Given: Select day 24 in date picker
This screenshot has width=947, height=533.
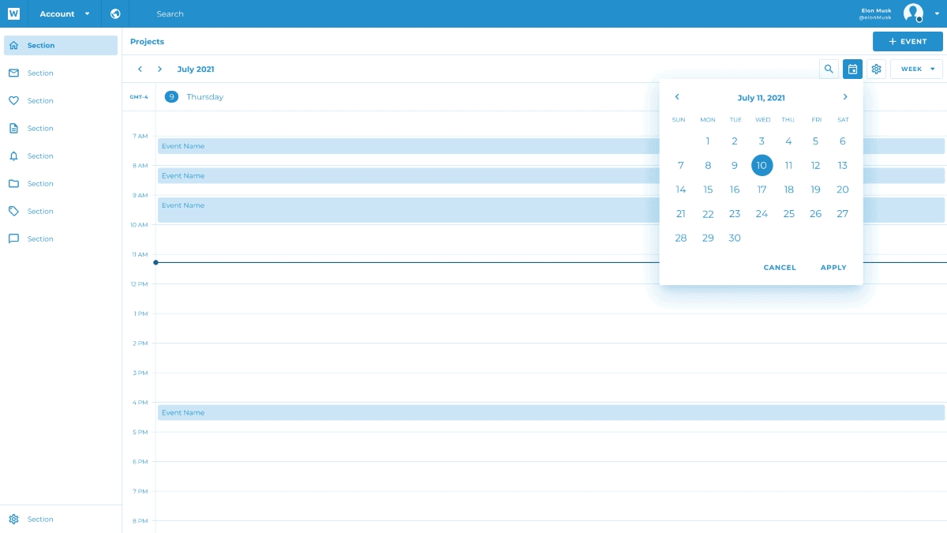Looking at the screenshot, I should click(762, 214).
